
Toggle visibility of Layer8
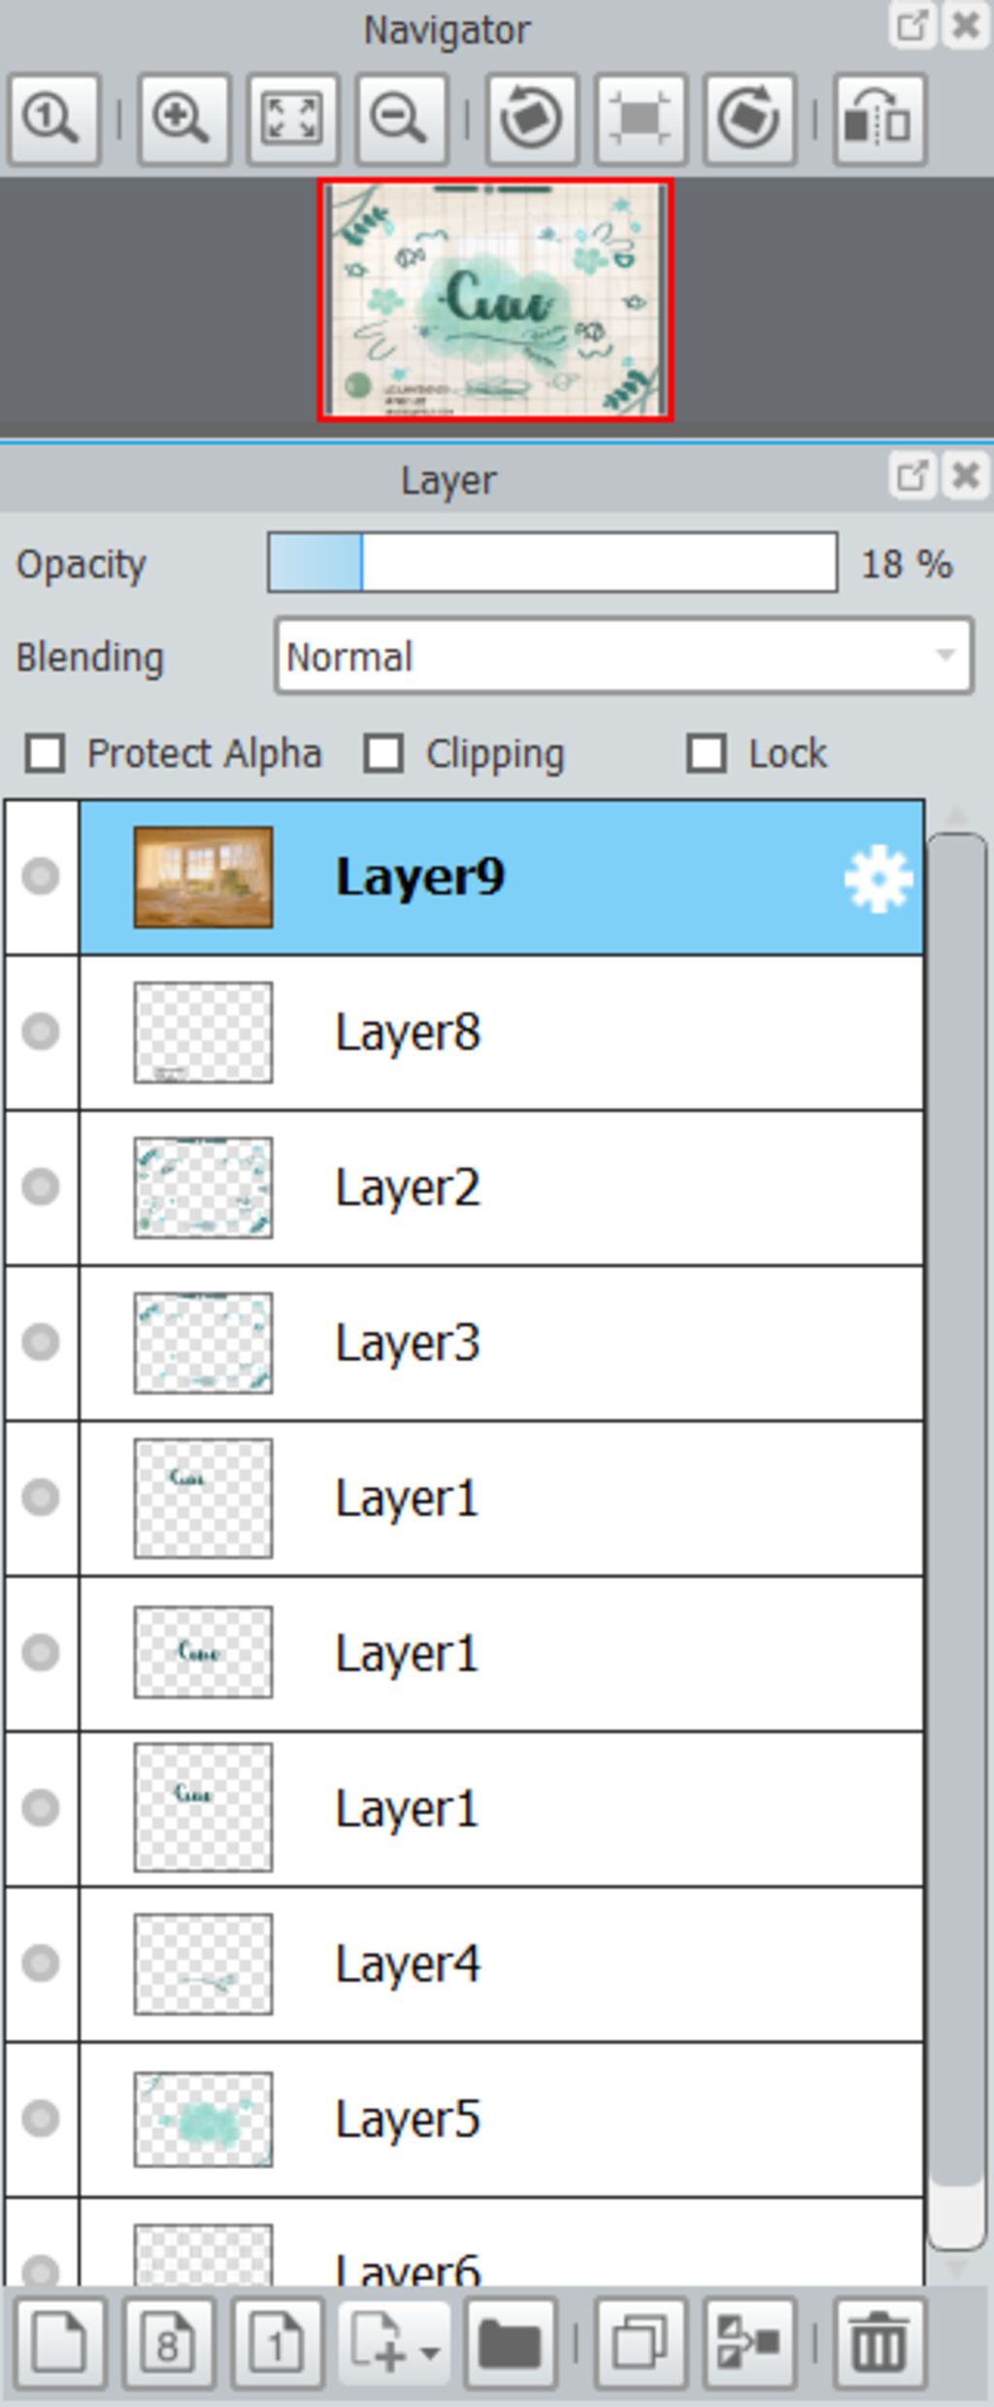[x=41, y=1032]
